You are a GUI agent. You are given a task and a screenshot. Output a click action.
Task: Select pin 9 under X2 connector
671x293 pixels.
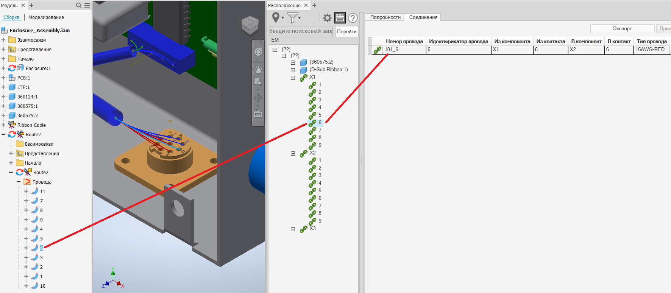[x=320, y=221]
